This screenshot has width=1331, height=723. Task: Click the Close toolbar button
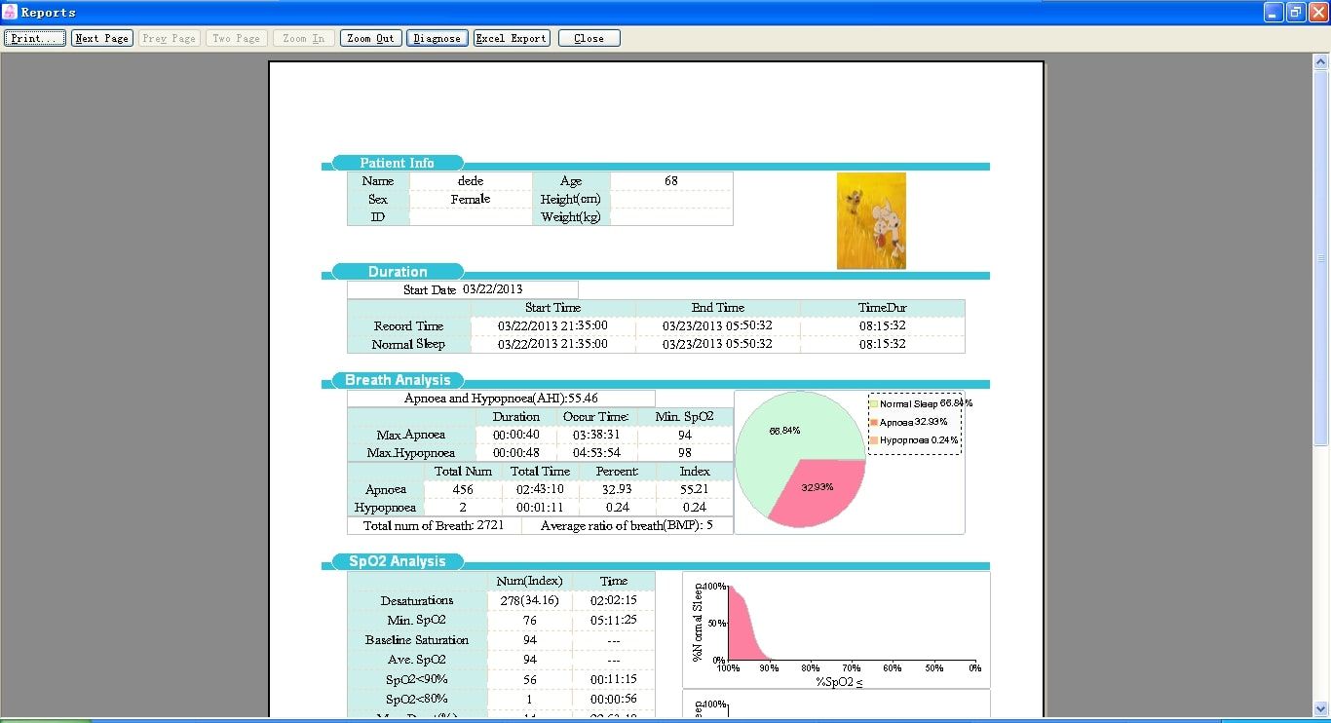click(x=589, y=38)
